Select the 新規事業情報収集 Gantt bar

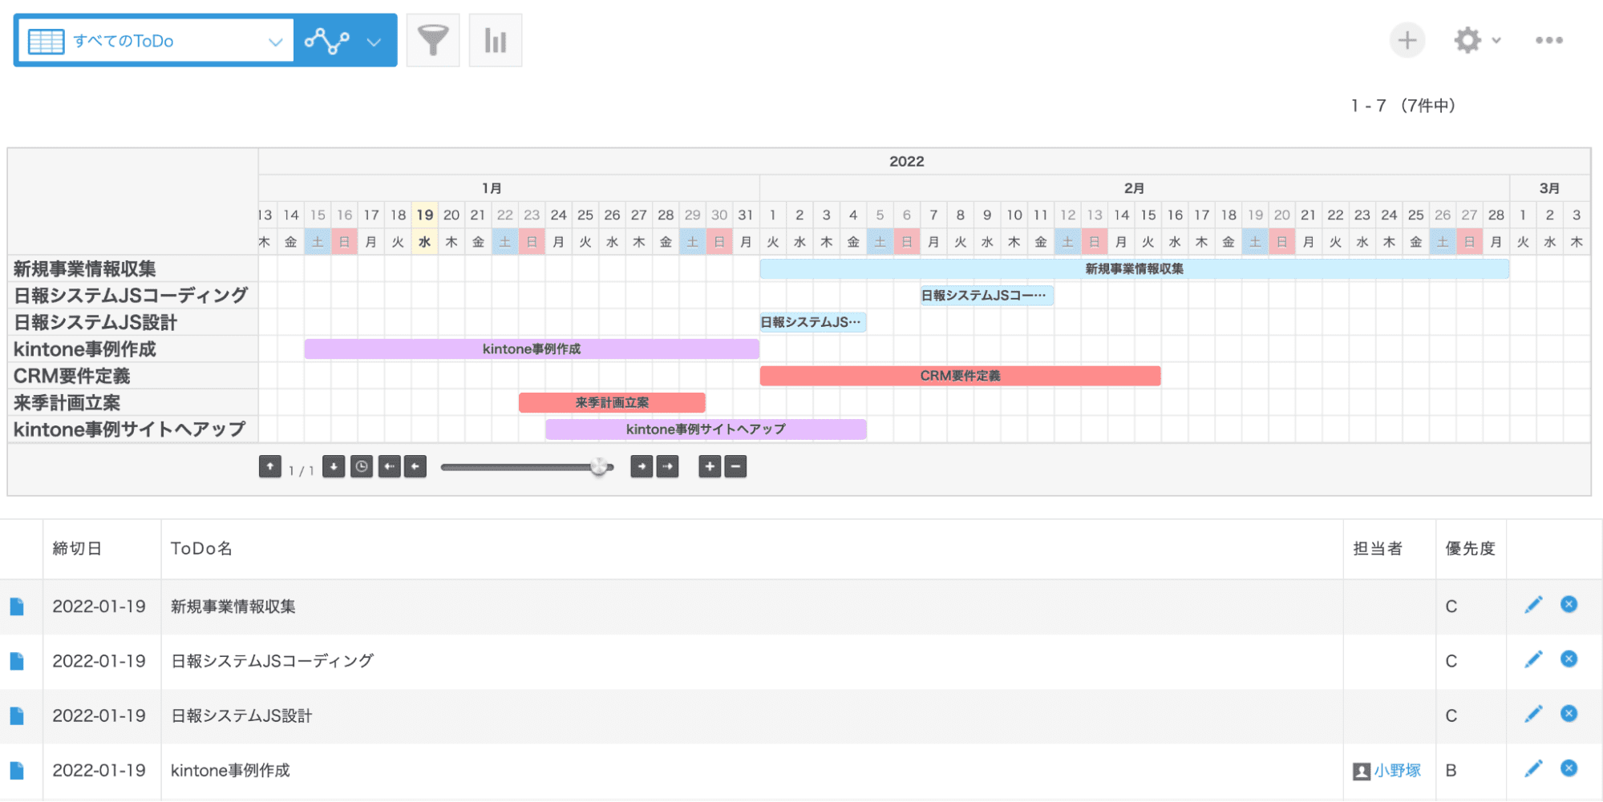point(1135,269)
